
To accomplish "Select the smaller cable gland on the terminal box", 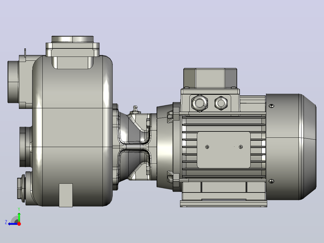I will tap(221, 103).
